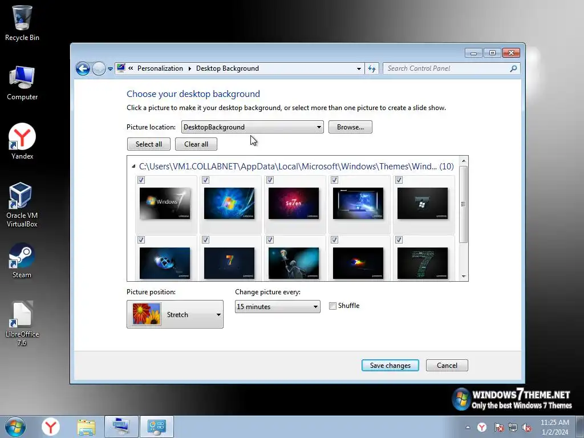Uncheck the red Se7en wallpaper checkbox

(x=270, y=180)
